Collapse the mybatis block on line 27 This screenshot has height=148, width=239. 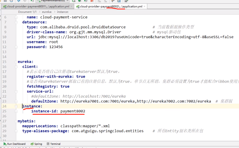16,121
